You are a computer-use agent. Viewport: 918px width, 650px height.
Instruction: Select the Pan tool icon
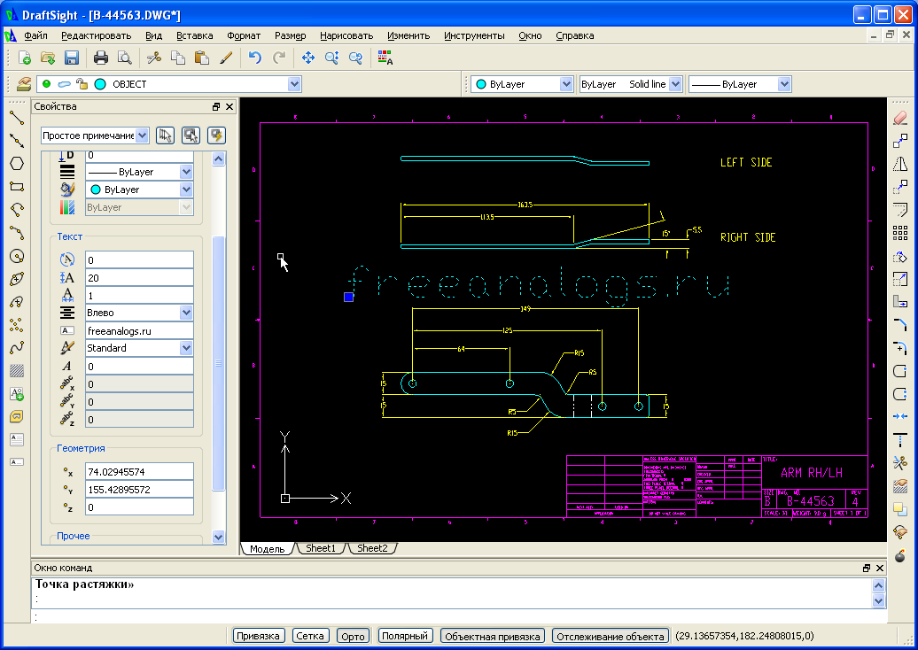point(308,58)
